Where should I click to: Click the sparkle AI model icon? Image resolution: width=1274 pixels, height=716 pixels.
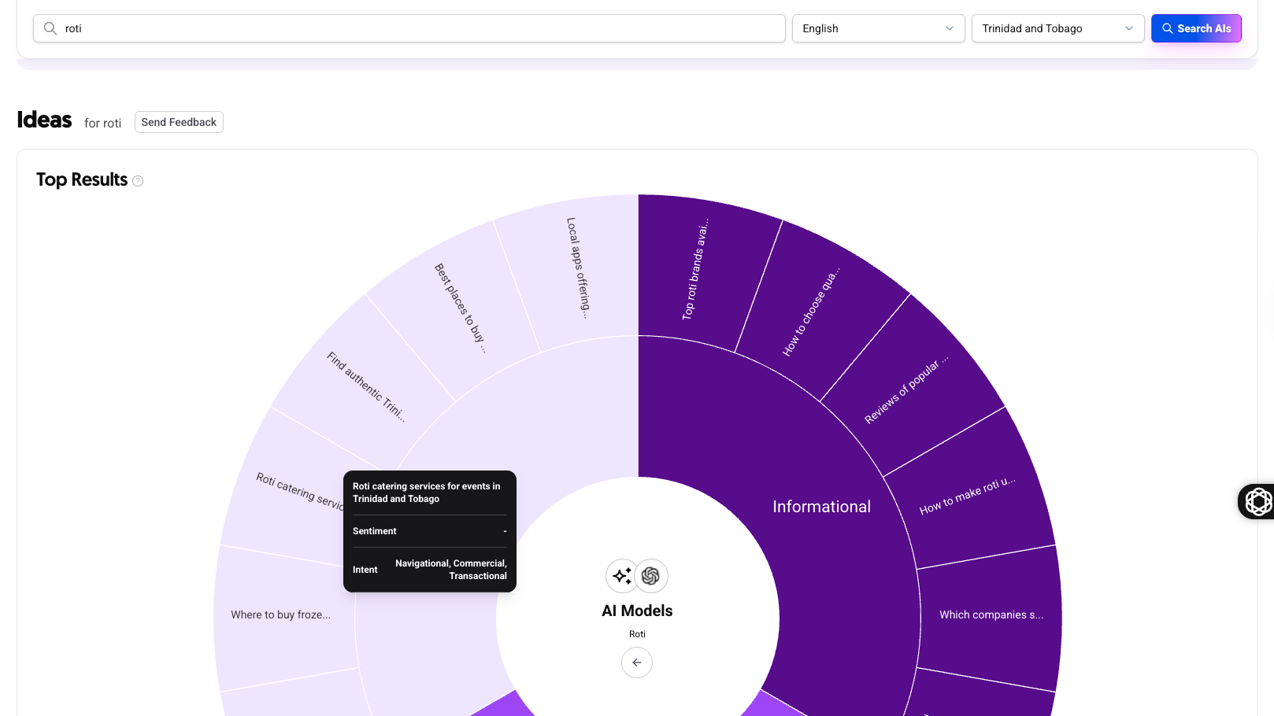coord(621,576)
